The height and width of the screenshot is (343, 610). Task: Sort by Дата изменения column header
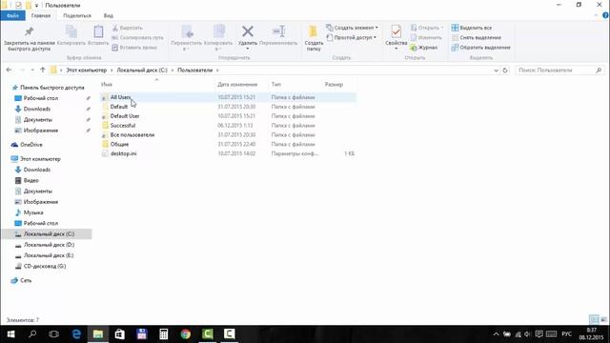click(237, 85)
